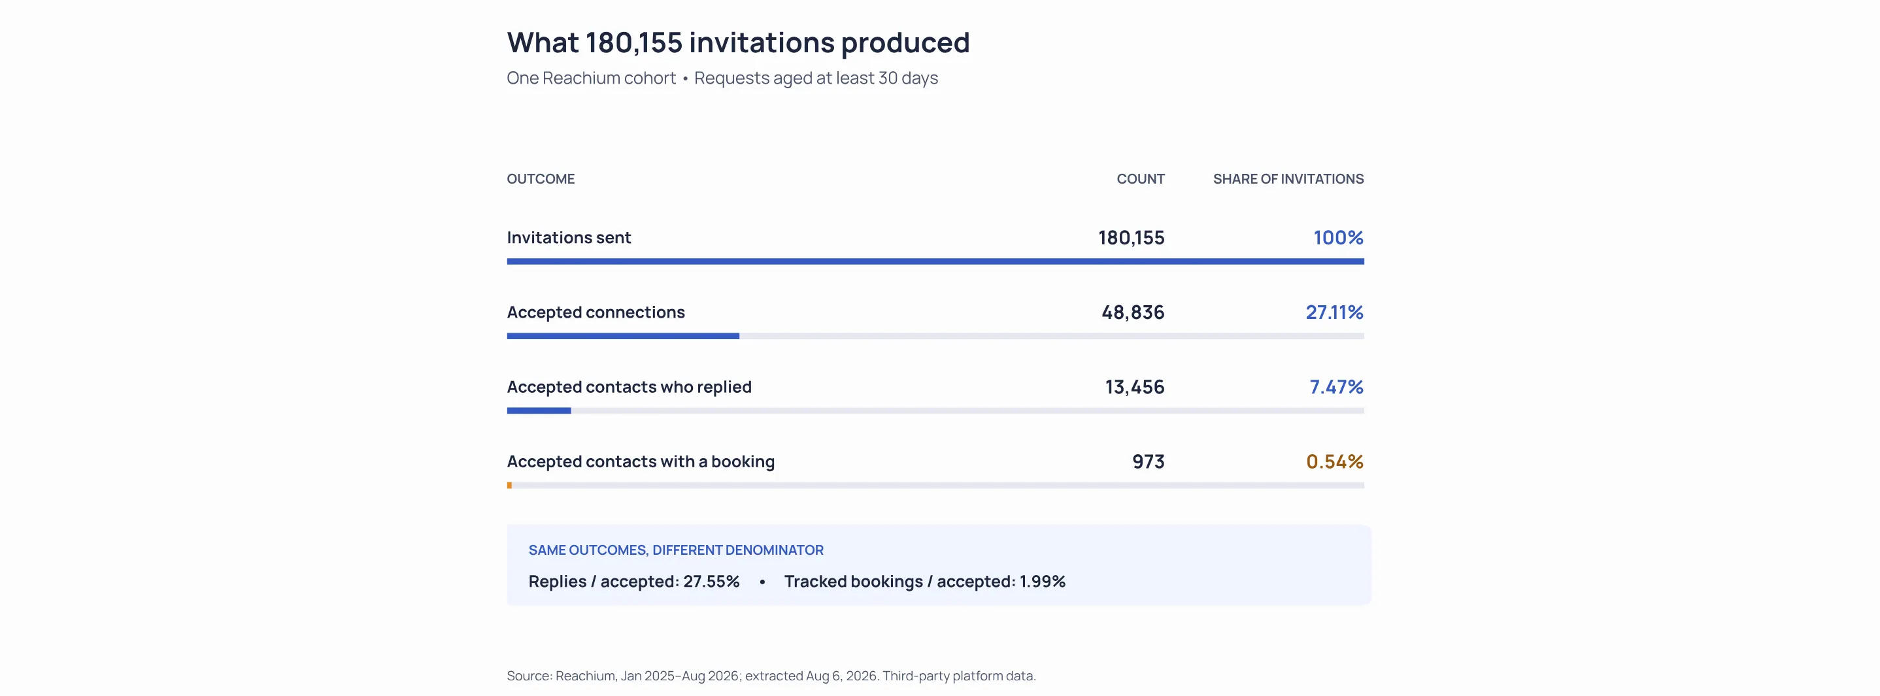The width and height of the screenshot is (1880, 696).
Task: Click the title 'What 180,155 invitations produced'
Action: click(738, 42)
